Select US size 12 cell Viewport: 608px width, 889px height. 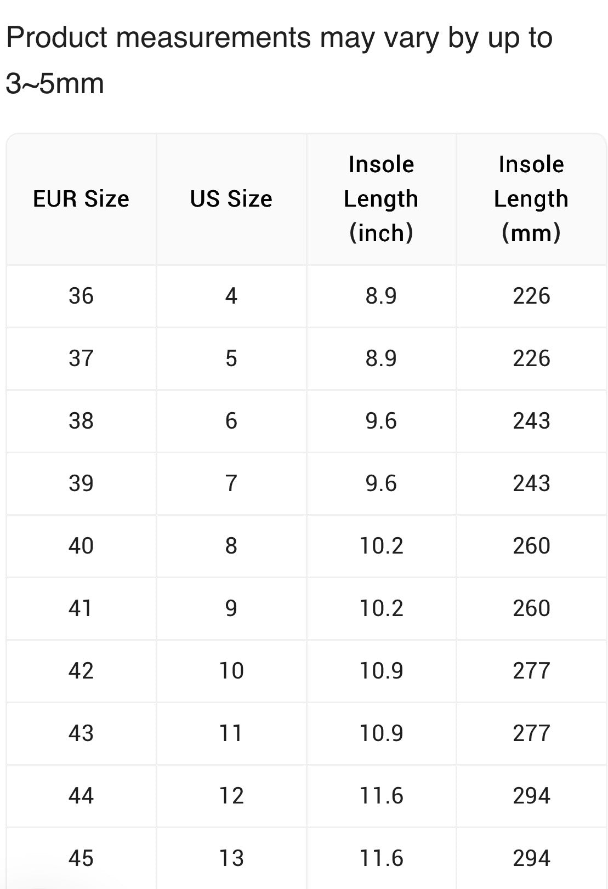tap(231, 796)
